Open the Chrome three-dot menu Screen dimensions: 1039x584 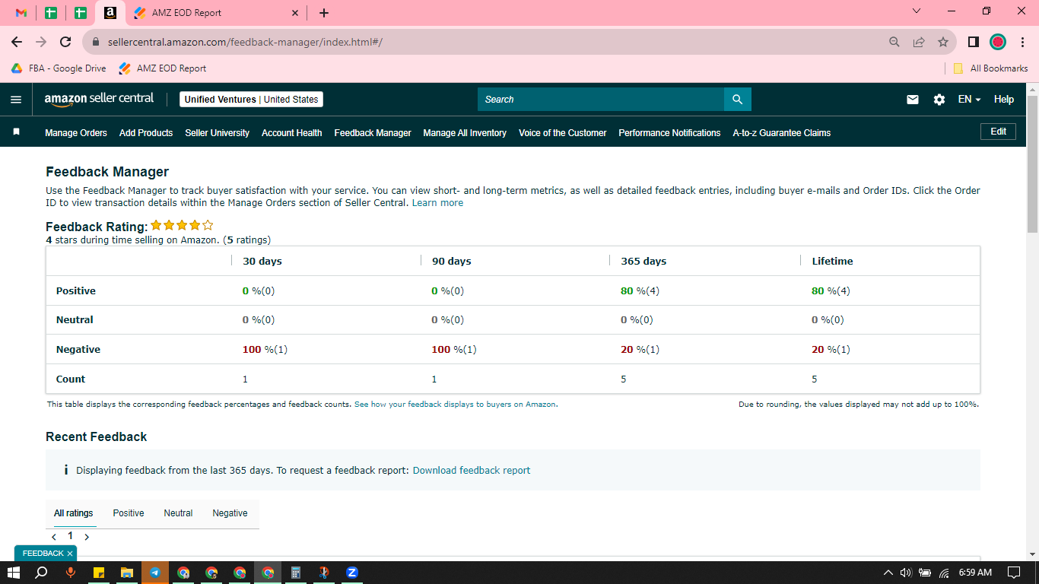[x=1023, y=42]
